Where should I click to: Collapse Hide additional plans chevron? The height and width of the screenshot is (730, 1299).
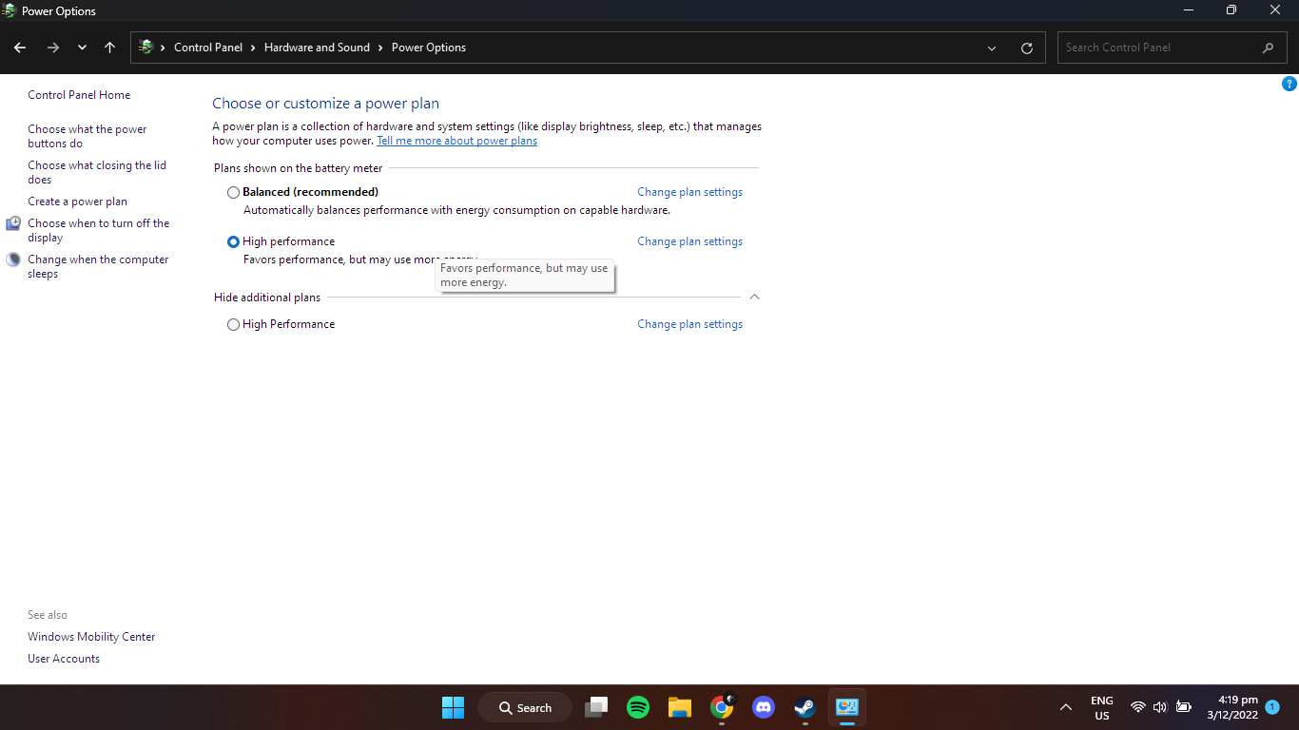pyautogui.click(x=754, y=297)
